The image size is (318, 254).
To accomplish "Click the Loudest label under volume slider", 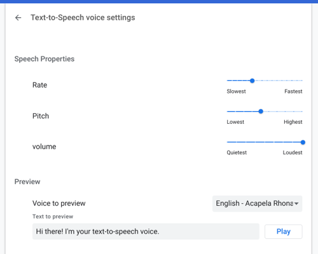I will (x=293, y=152).
